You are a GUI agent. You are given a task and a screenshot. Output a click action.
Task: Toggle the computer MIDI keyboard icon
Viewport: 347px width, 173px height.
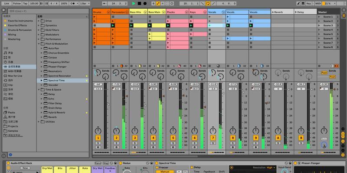click(303, 3)
